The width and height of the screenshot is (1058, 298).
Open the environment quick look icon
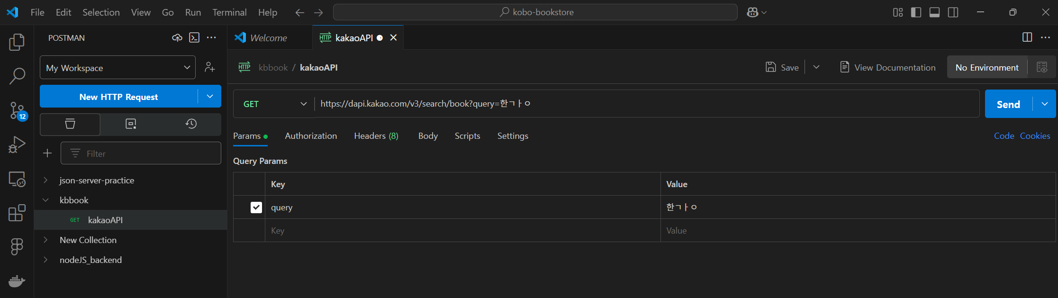[1042, 67]
